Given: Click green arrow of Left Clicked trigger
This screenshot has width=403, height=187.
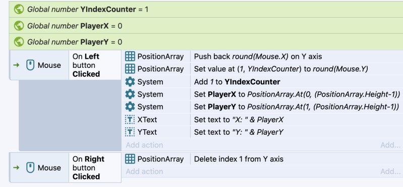Looking at the screenshot, I should coord(16,65).
